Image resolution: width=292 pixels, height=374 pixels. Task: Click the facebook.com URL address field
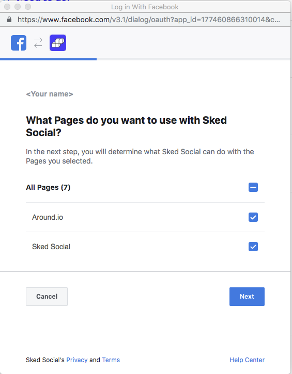coord(149,20)
